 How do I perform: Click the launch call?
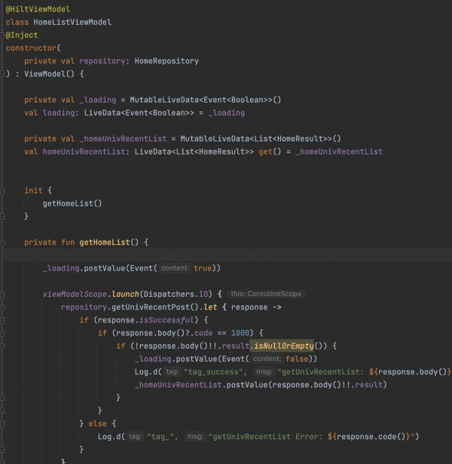pos(125,294)
